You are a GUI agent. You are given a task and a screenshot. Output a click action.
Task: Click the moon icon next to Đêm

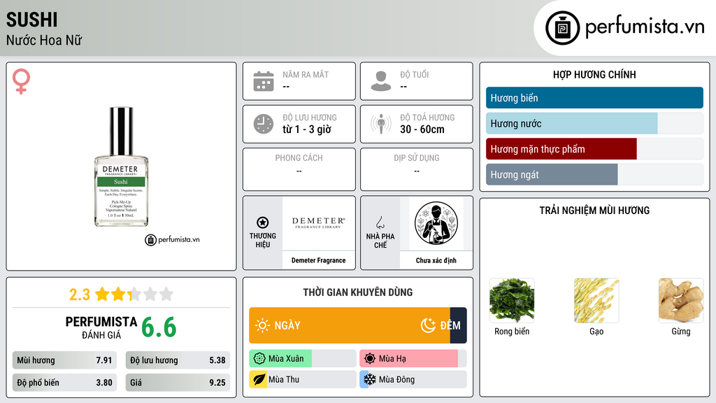pyautogui.click(x=428, y=325)
